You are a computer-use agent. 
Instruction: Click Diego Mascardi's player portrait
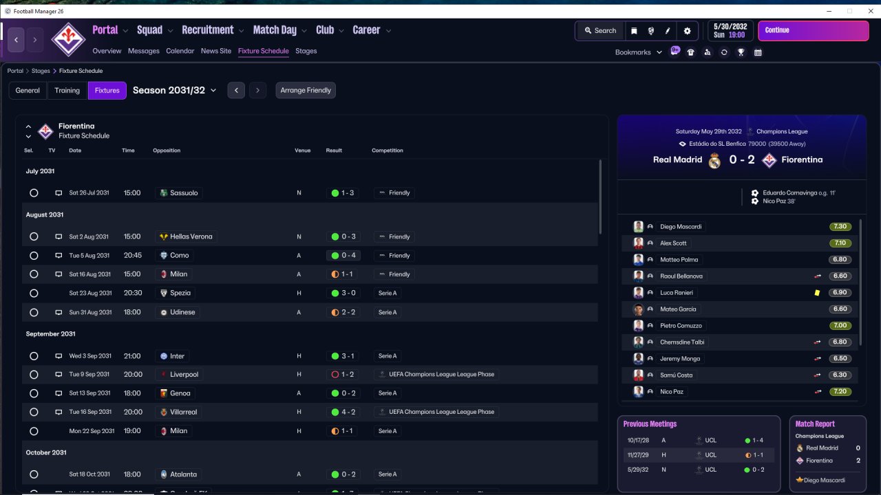[638, 227]
